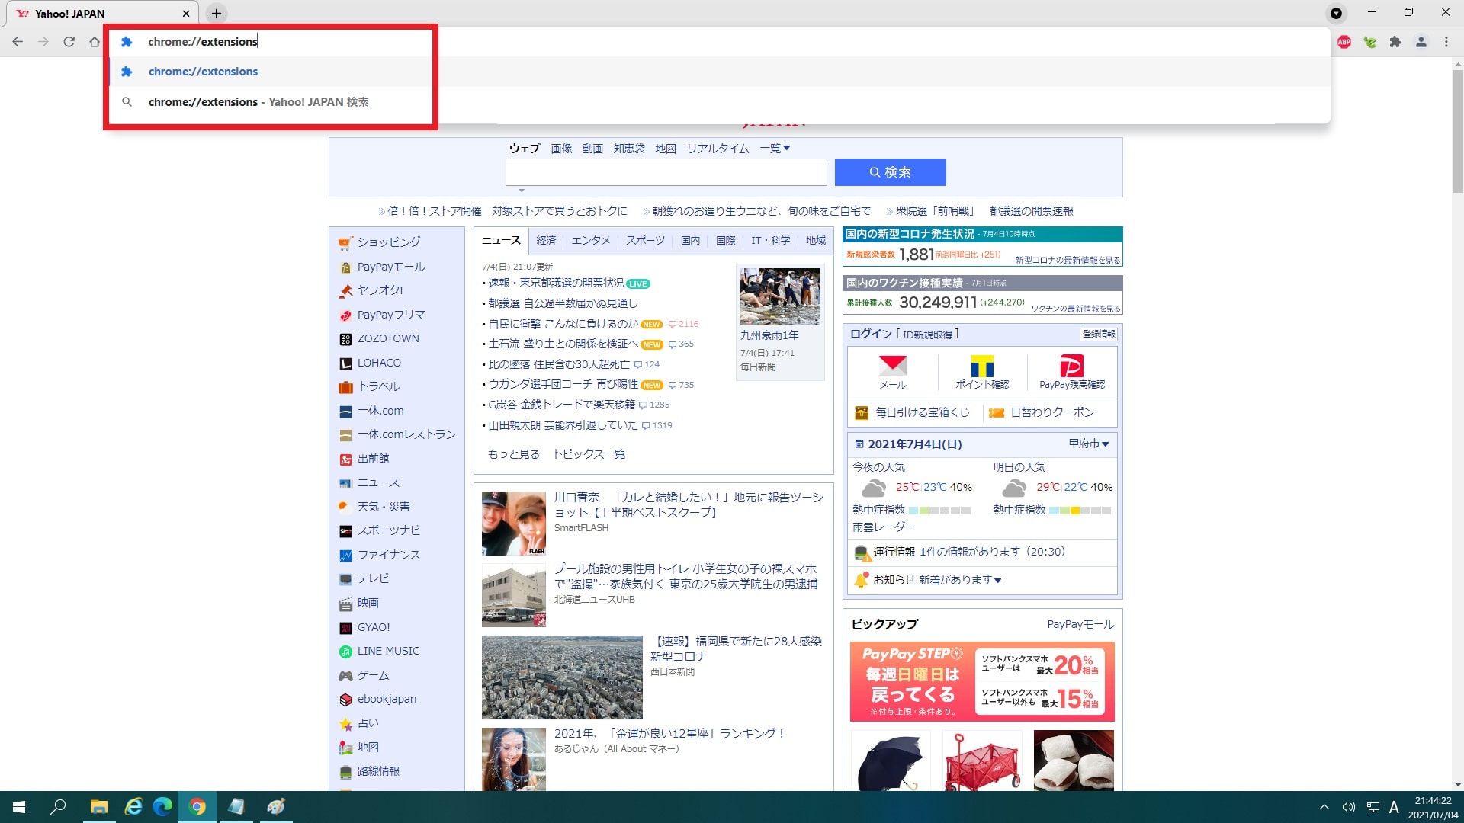
Task: Open 新型コロナの最新情報を見る link
Action: click(1067, 261)
